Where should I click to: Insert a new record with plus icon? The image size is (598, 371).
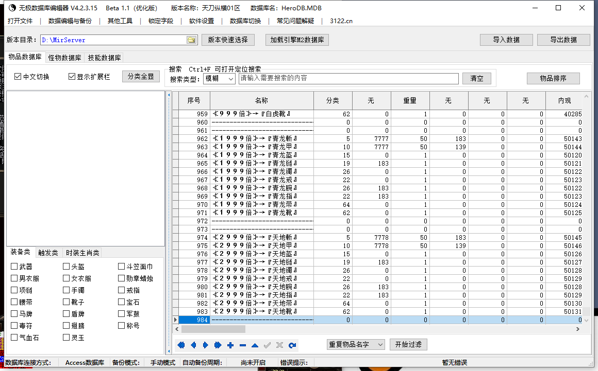(x=230, y=345)
